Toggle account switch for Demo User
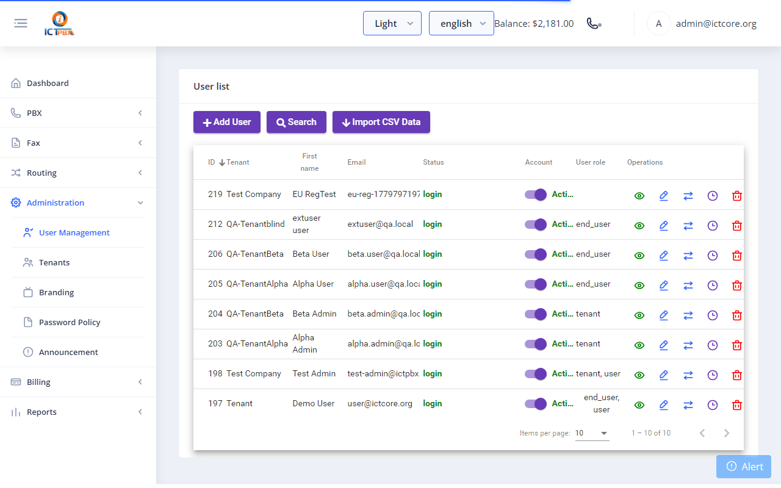Image resolution: width=781 pixels, height=488 pixels. pyautogui.click(x=536, y=404)
